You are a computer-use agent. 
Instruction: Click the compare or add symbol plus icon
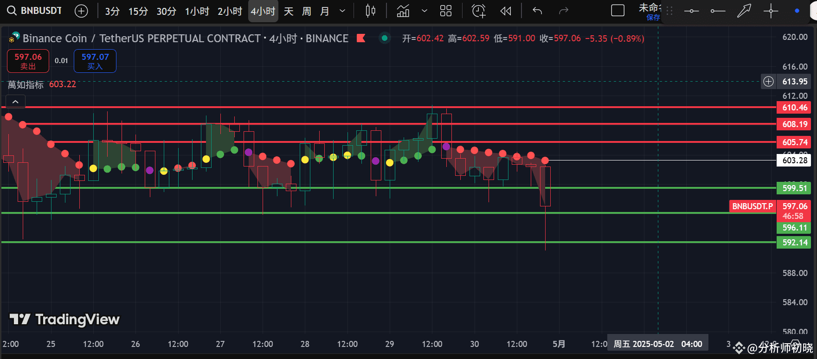pos(81,11)
